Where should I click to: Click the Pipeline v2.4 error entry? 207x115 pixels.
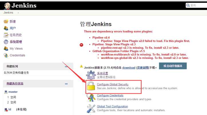pos(101,37)
